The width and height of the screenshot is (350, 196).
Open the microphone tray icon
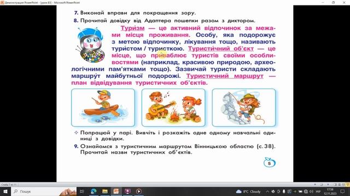click(x=284, y=192)
